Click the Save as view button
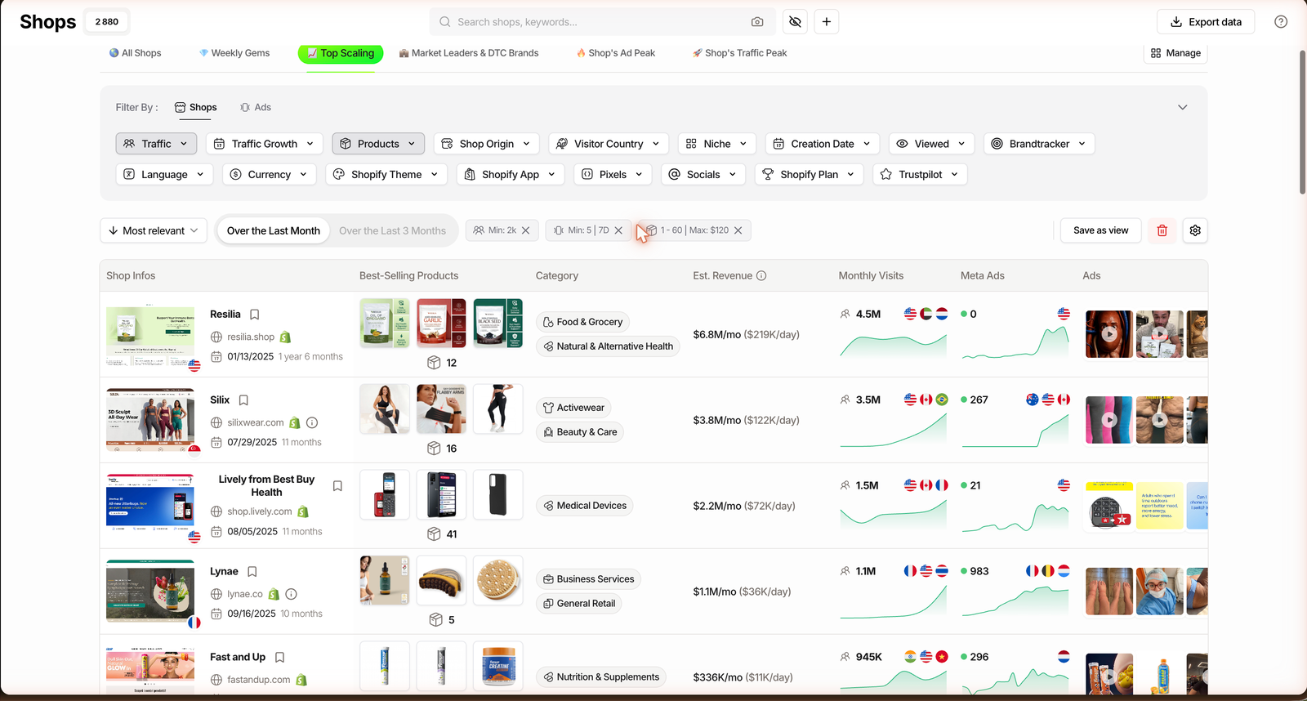The height and width of the screenshot is (701, 1307). tap(1100, 230)
